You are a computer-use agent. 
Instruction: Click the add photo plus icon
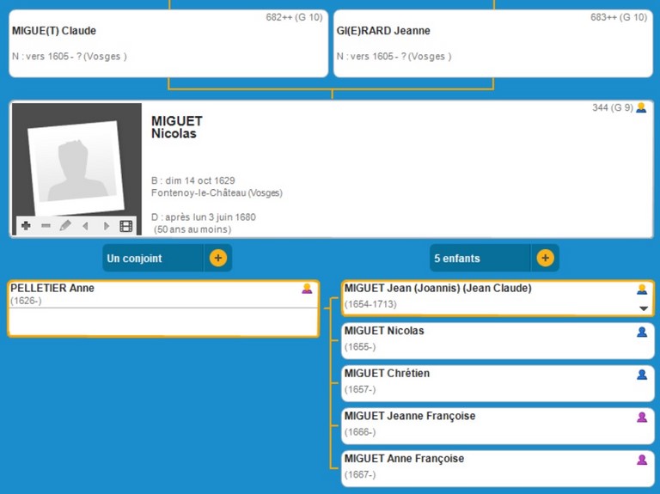click(x=26, y=226)
